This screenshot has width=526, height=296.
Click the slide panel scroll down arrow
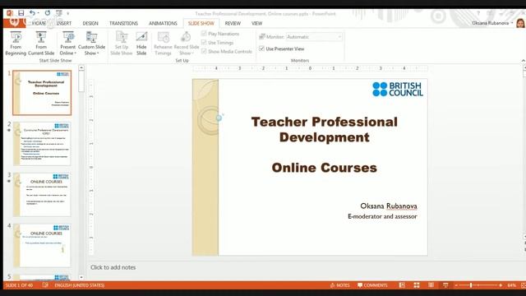pyautogui.click(x=81, y=277)
